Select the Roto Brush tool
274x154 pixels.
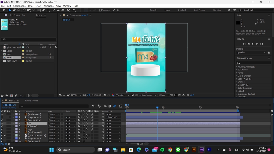68,10
